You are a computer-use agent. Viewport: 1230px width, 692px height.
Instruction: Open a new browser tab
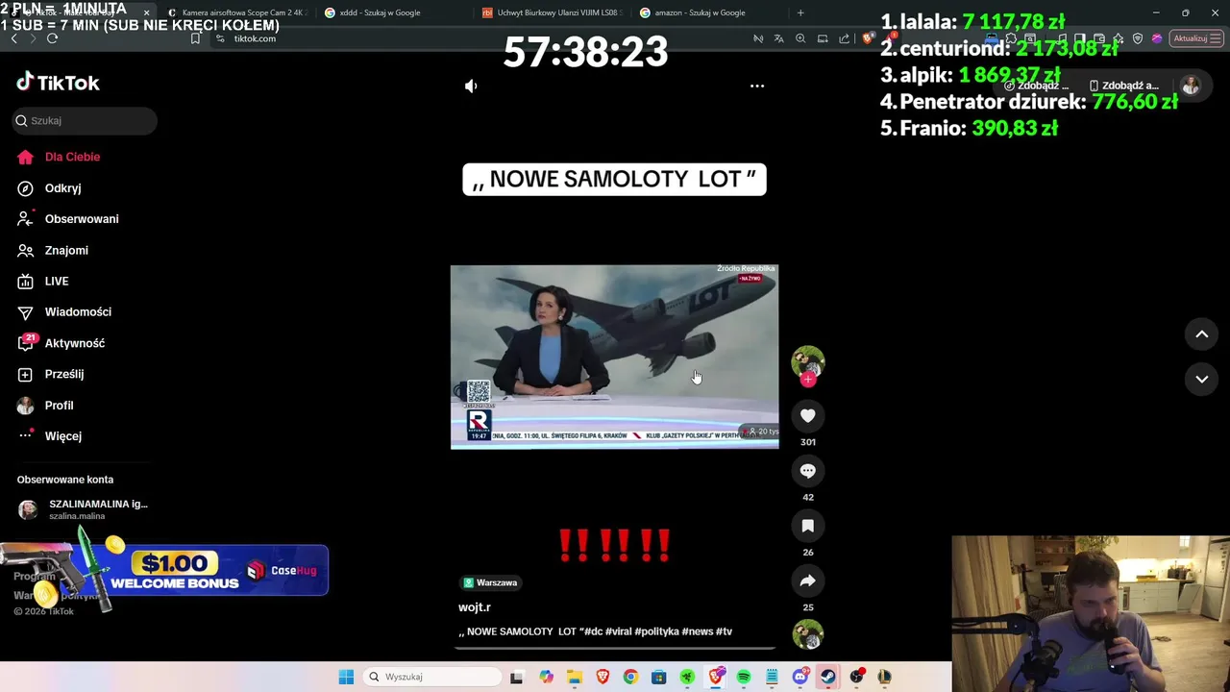coord(800,12)
